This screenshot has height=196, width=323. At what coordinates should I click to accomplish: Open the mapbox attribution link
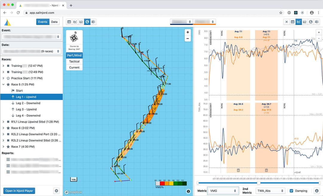[x=73, y=192]
